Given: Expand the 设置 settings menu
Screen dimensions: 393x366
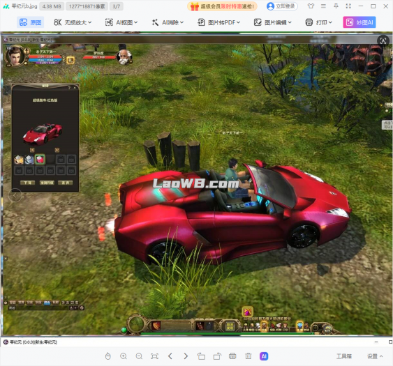Looking at the screenshot, I should point(375,356).
